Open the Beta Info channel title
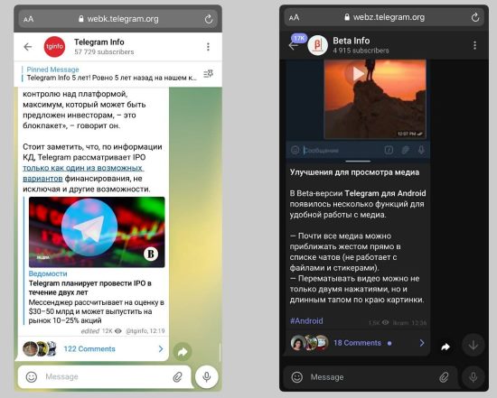The image size is (497, 398). [352, 41]
